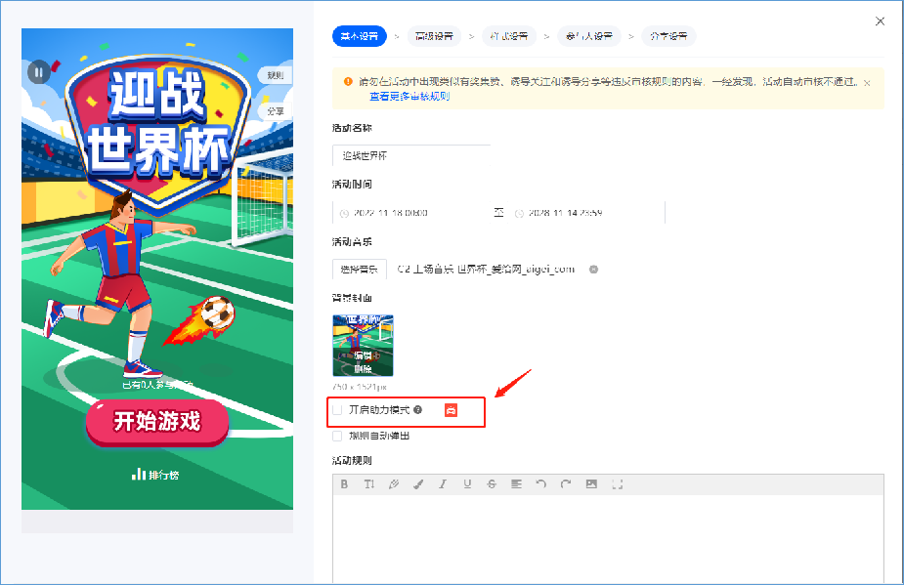Undo the last edit in the rules editor

tap(540, 484)
